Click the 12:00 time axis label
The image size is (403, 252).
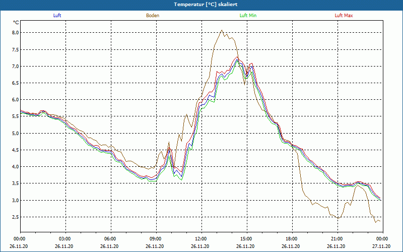click(x=200, y=239)
